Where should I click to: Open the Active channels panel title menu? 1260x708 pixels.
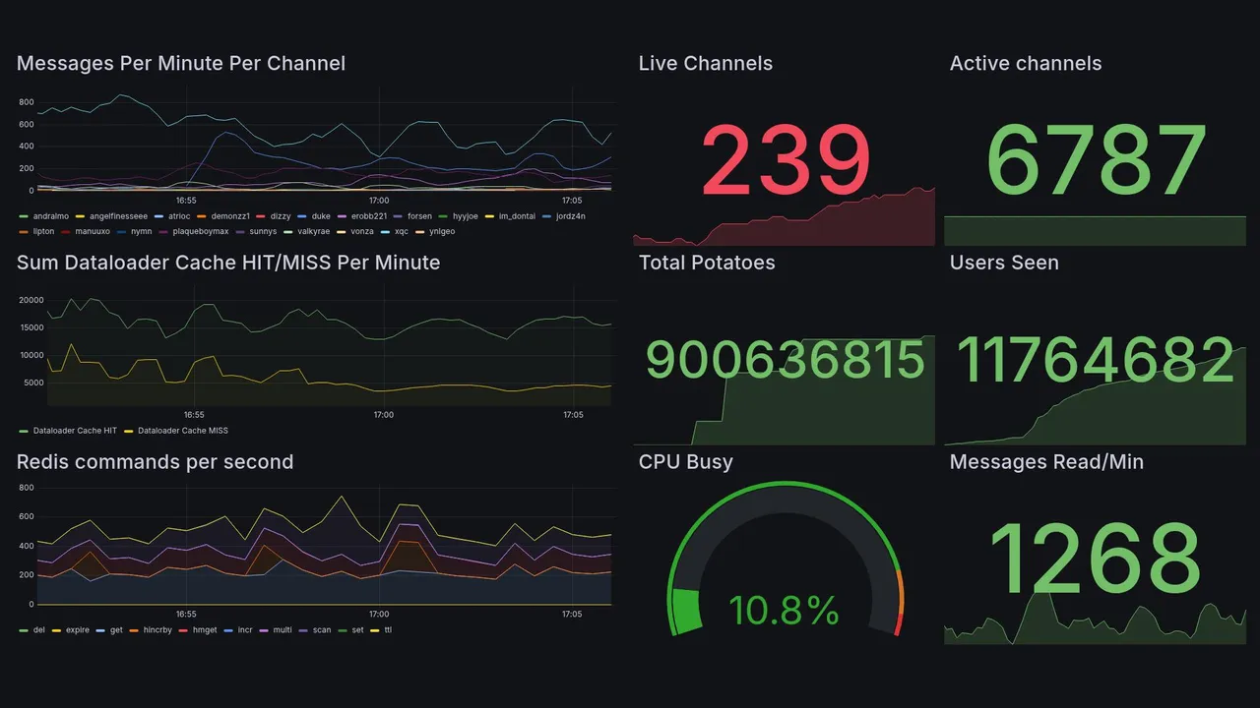click(x=1026, y=63)
